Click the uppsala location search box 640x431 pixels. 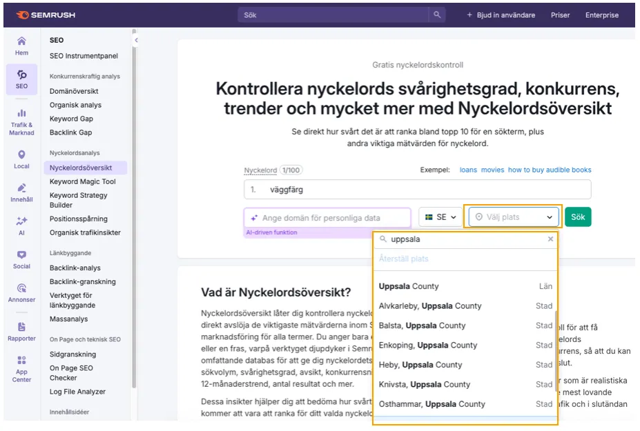[465, 239]
